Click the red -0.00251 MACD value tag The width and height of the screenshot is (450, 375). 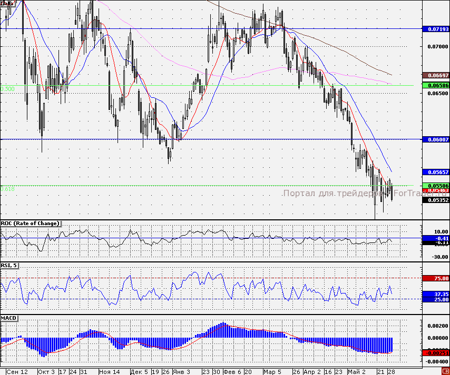tap(436, 353)
